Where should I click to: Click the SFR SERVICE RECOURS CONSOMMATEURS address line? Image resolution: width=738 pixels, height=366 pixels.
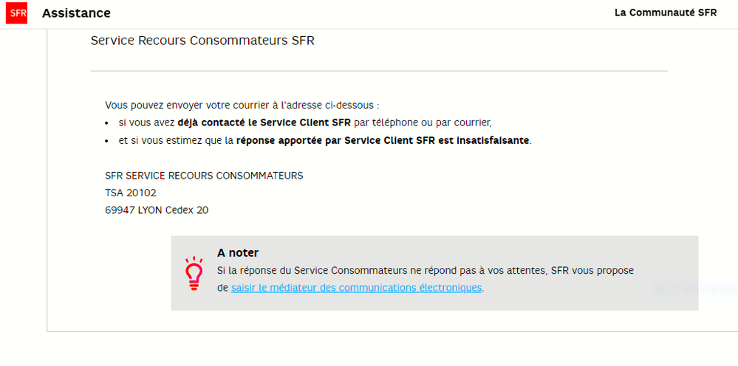pyautogui.click(x=204, y=176)
